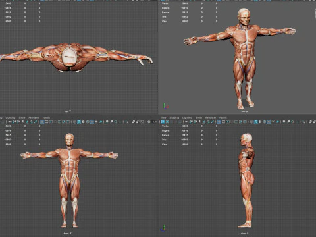Open the Lighting menu of the side panel
Viewport: 316px width, 237px height.
pyautogui.click(x=187, y=117)
